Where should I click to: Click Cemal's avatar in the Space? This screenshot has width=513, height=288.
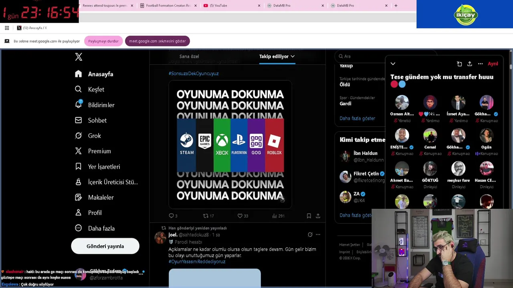coord(430,136)
